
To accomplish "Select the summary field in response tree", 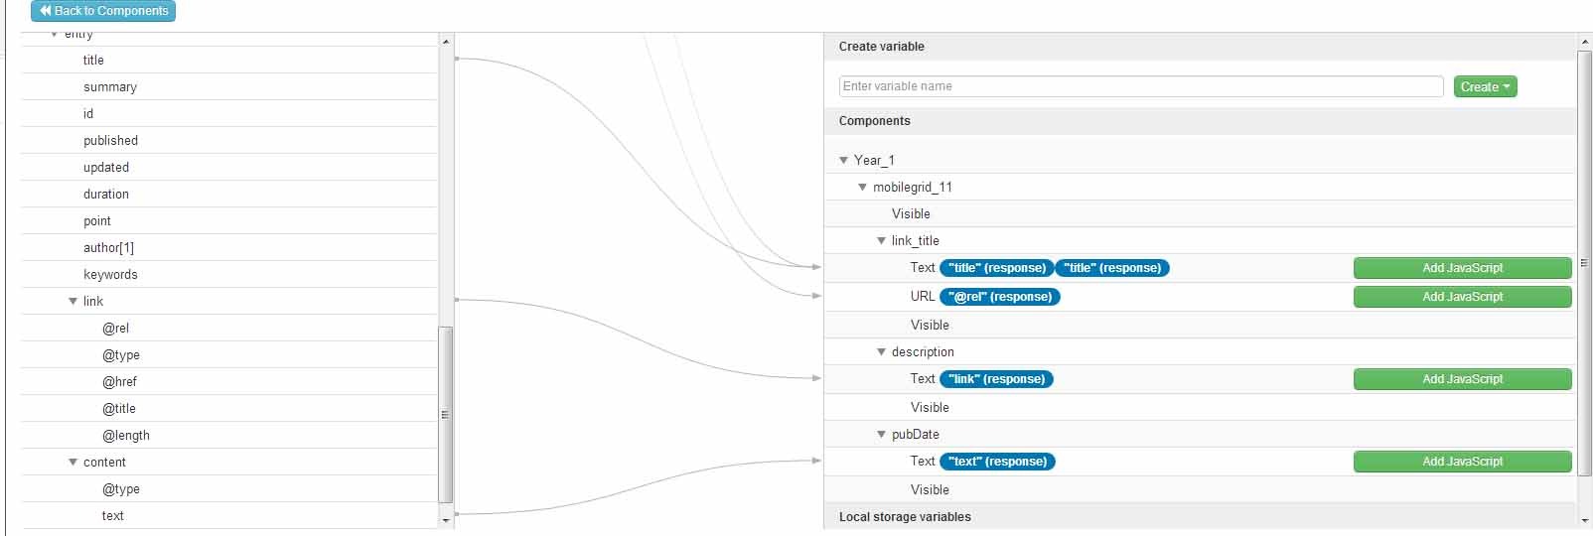I will click(x=110, y=86).
